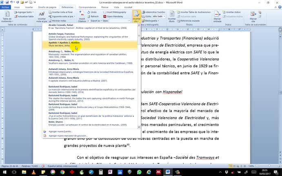This screenshot has height=176, width=282.
Task: Click the Word help question mark icon
Action: (x=280, y=7)
